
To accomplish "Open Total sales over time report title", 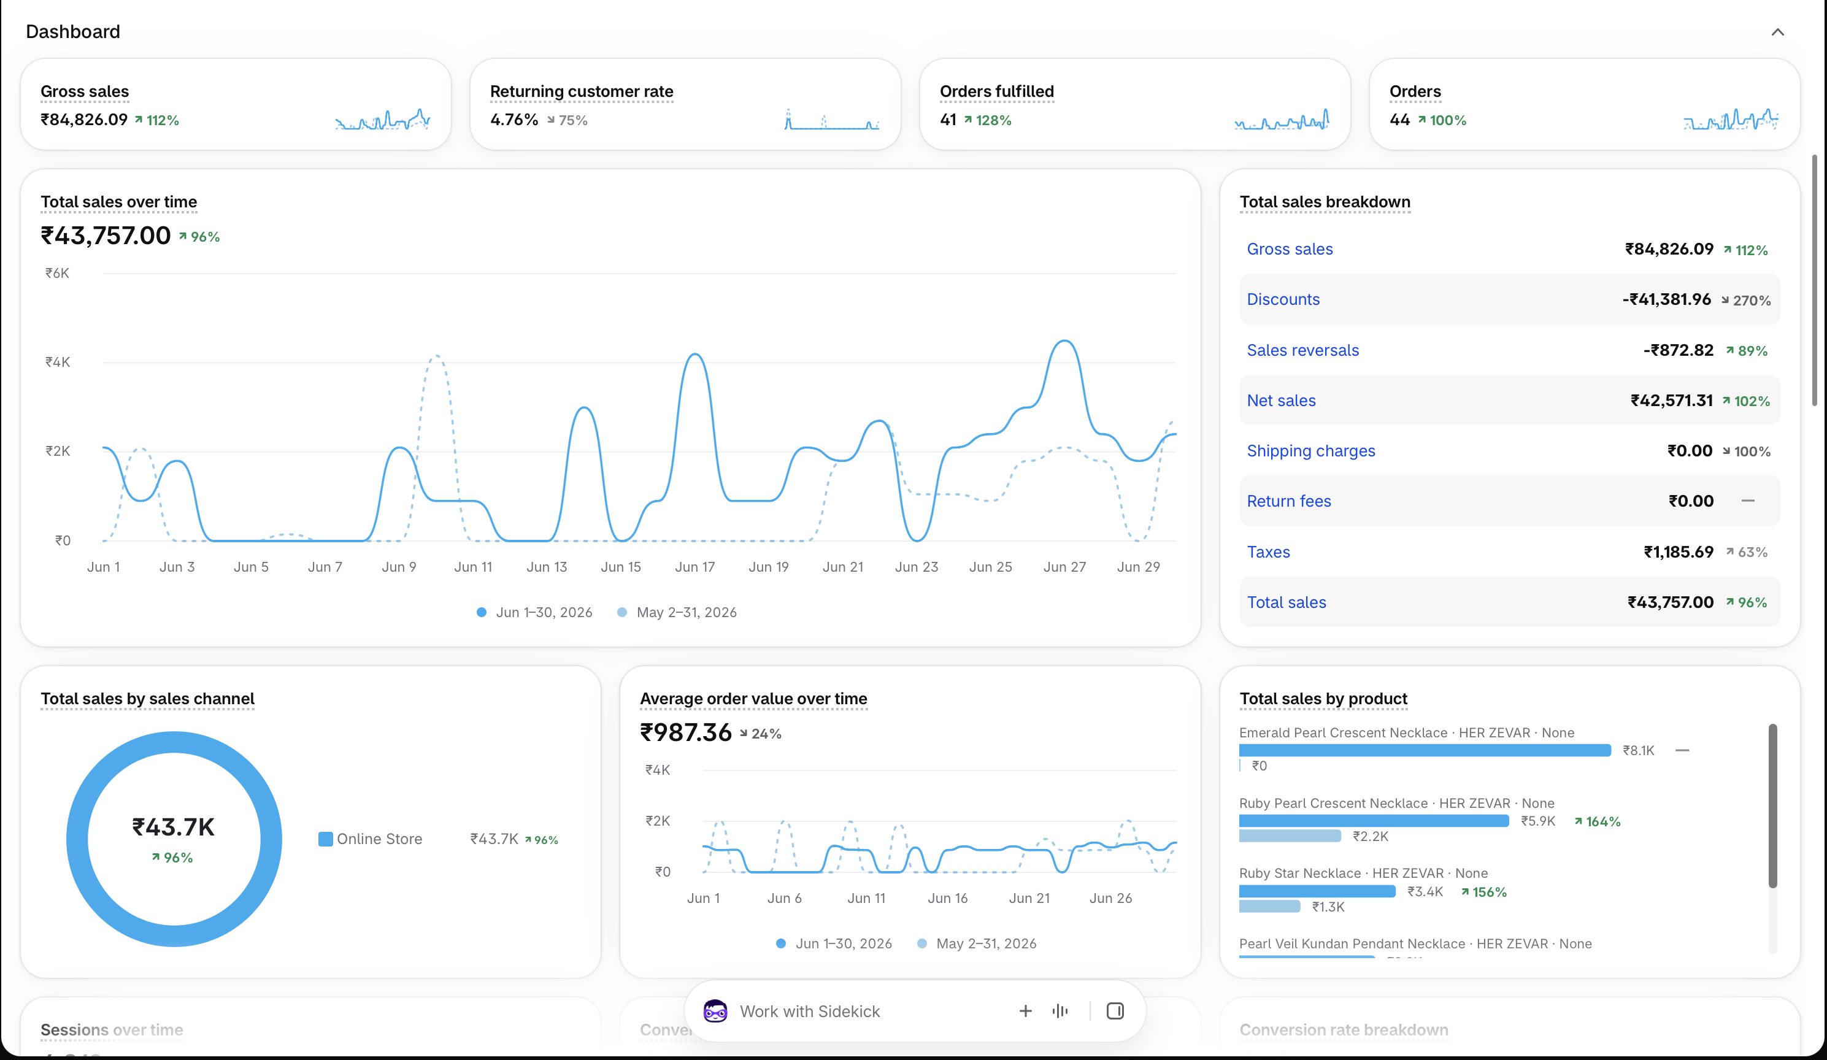I will [119, 202].
